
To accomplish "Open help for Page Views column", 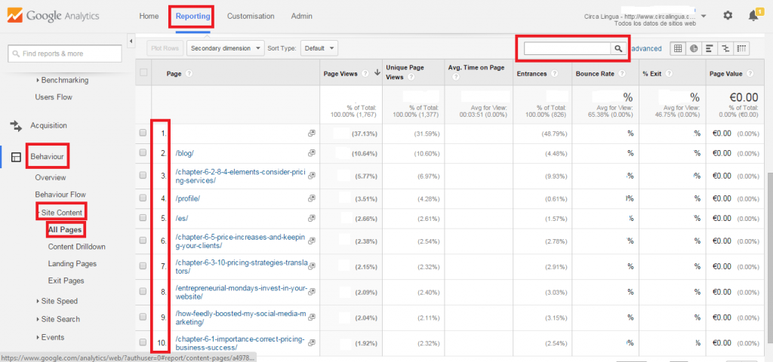I will click(x=365, y=73).
